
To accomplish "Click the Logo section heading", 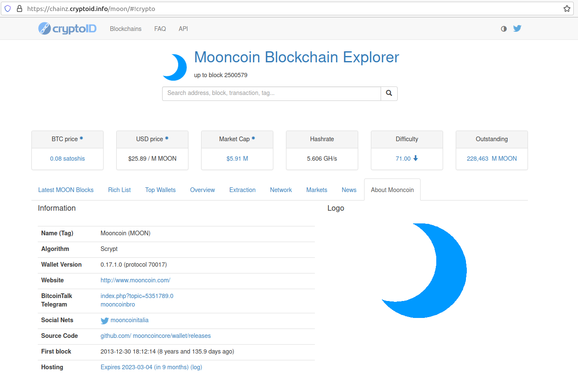I will coord(336,208).
